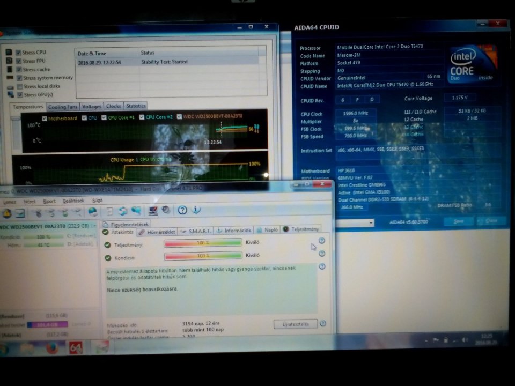Image resolution: width=515 pixels, height=386 pixels.
Task: Open the Teljesítmény tab
Action: click(x=301, y=229)
